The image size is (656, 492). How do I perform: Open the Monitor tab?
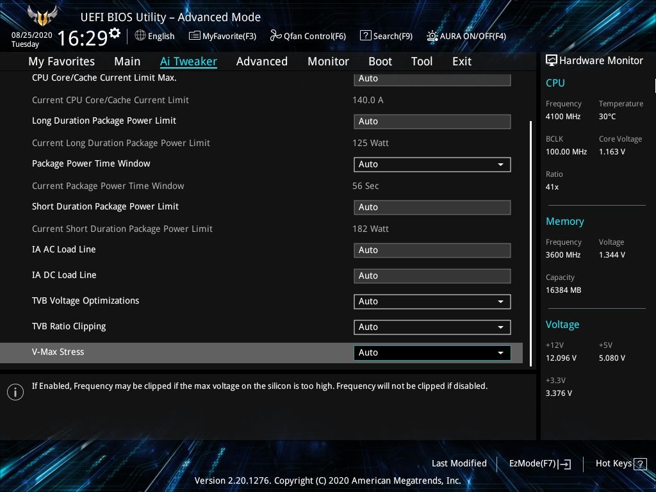[x=328, y=61]
